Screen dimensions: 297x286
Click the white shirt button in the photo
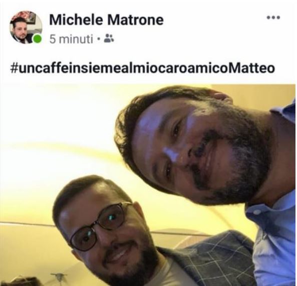257,212
